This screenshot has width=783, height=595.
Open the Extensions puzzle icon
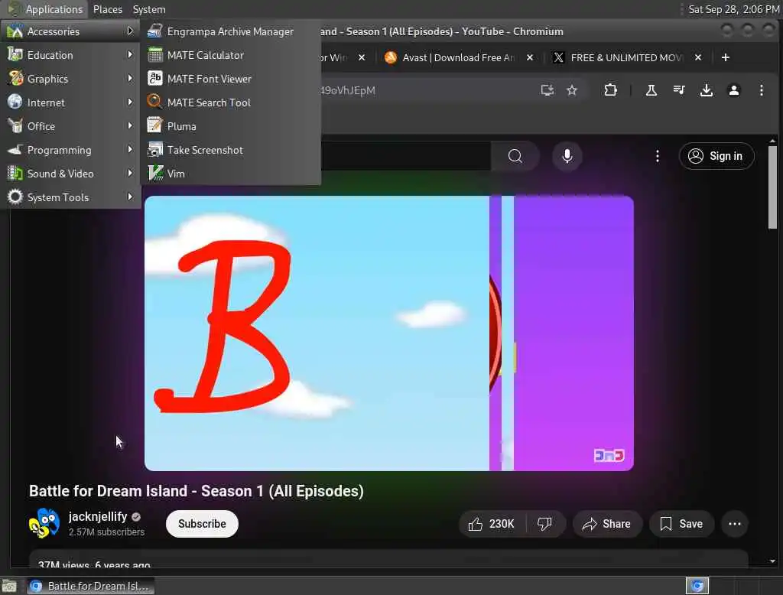[610, 90]
